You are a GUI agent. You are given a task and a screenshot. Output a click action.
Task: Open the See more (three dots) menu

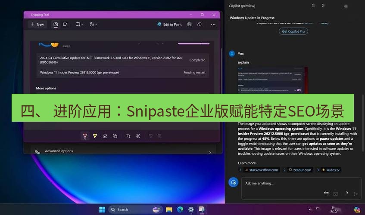[x=213, y=25]
